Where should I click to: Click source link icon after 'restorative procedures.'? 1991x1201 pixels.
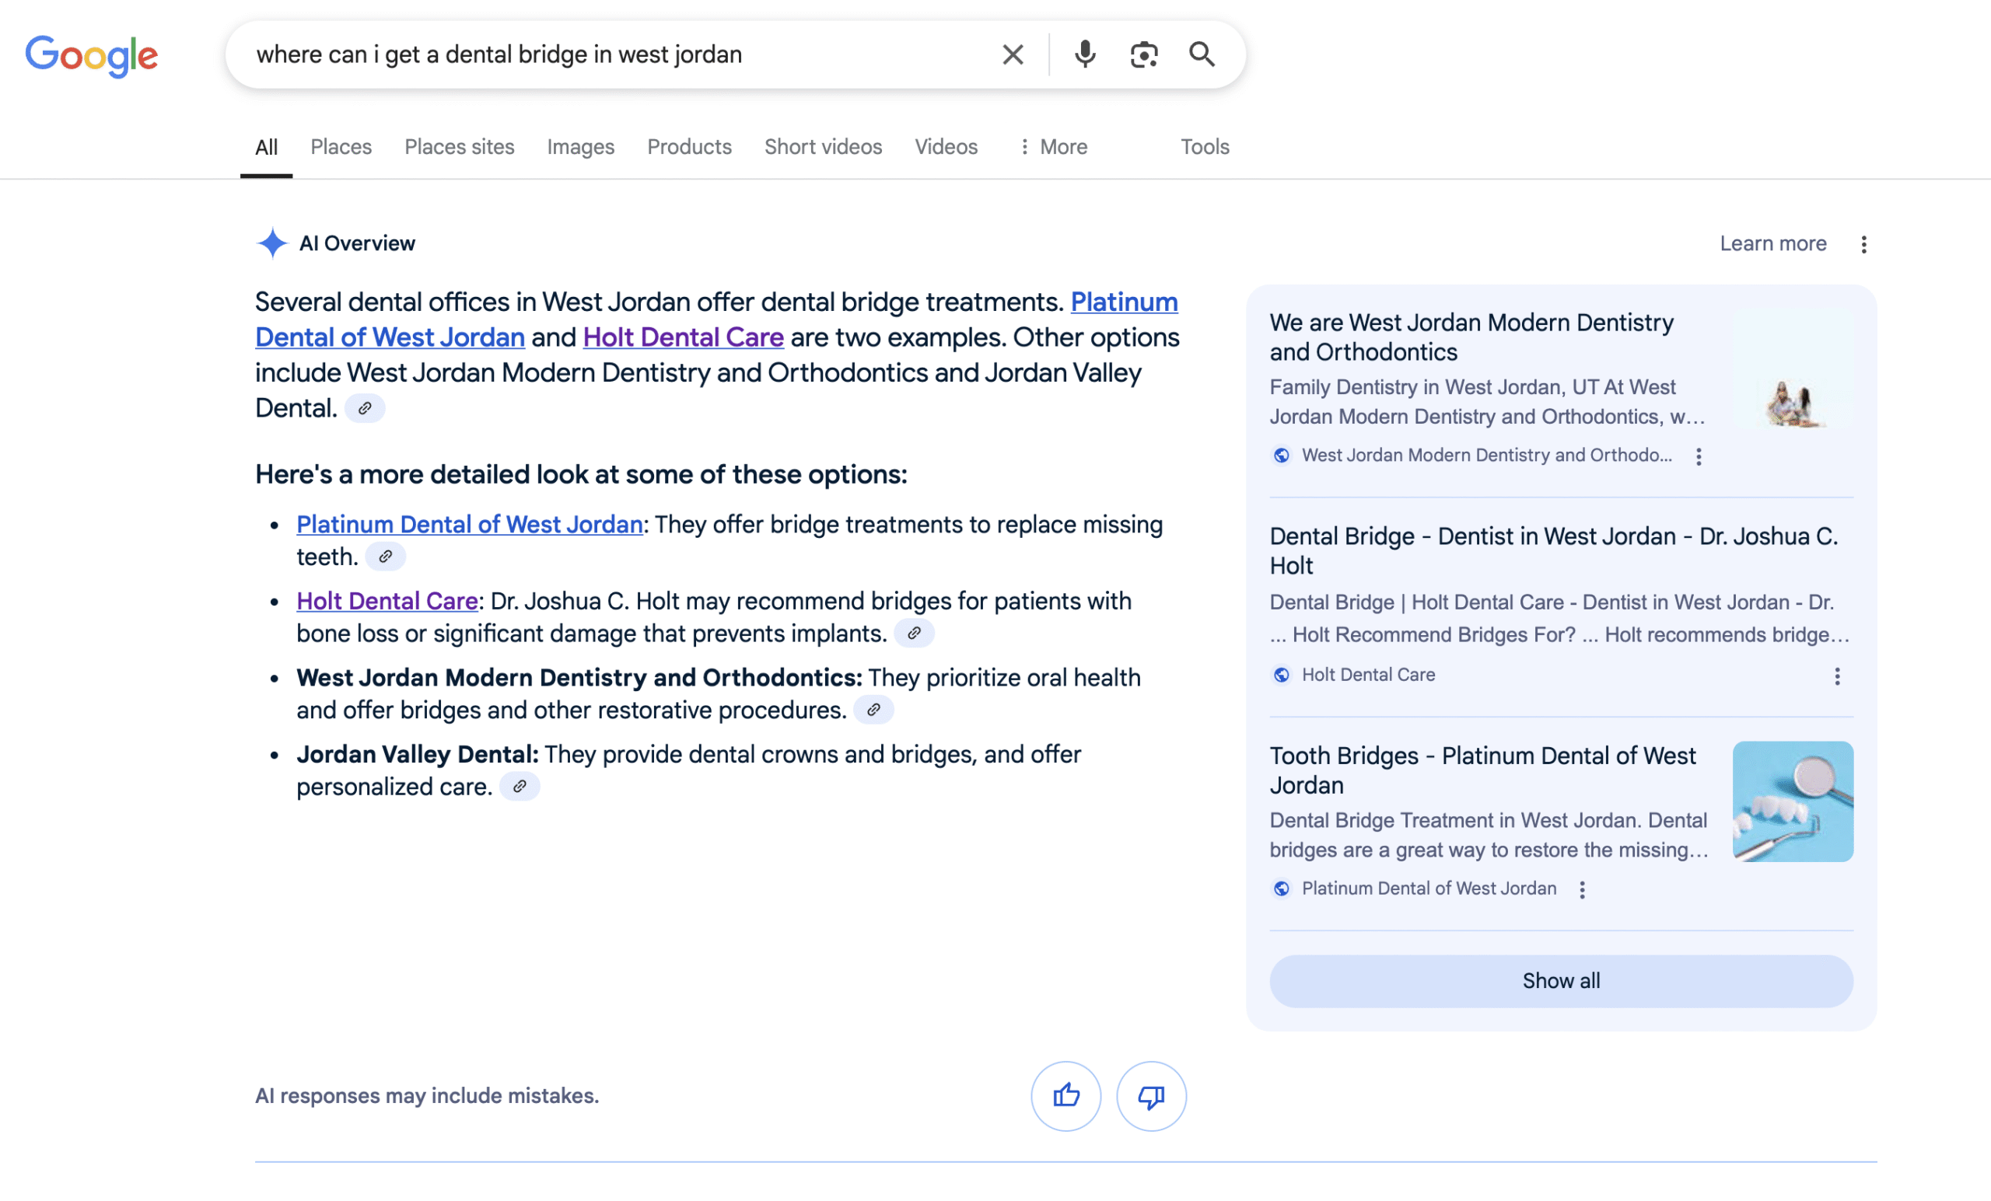coord(873,710)
